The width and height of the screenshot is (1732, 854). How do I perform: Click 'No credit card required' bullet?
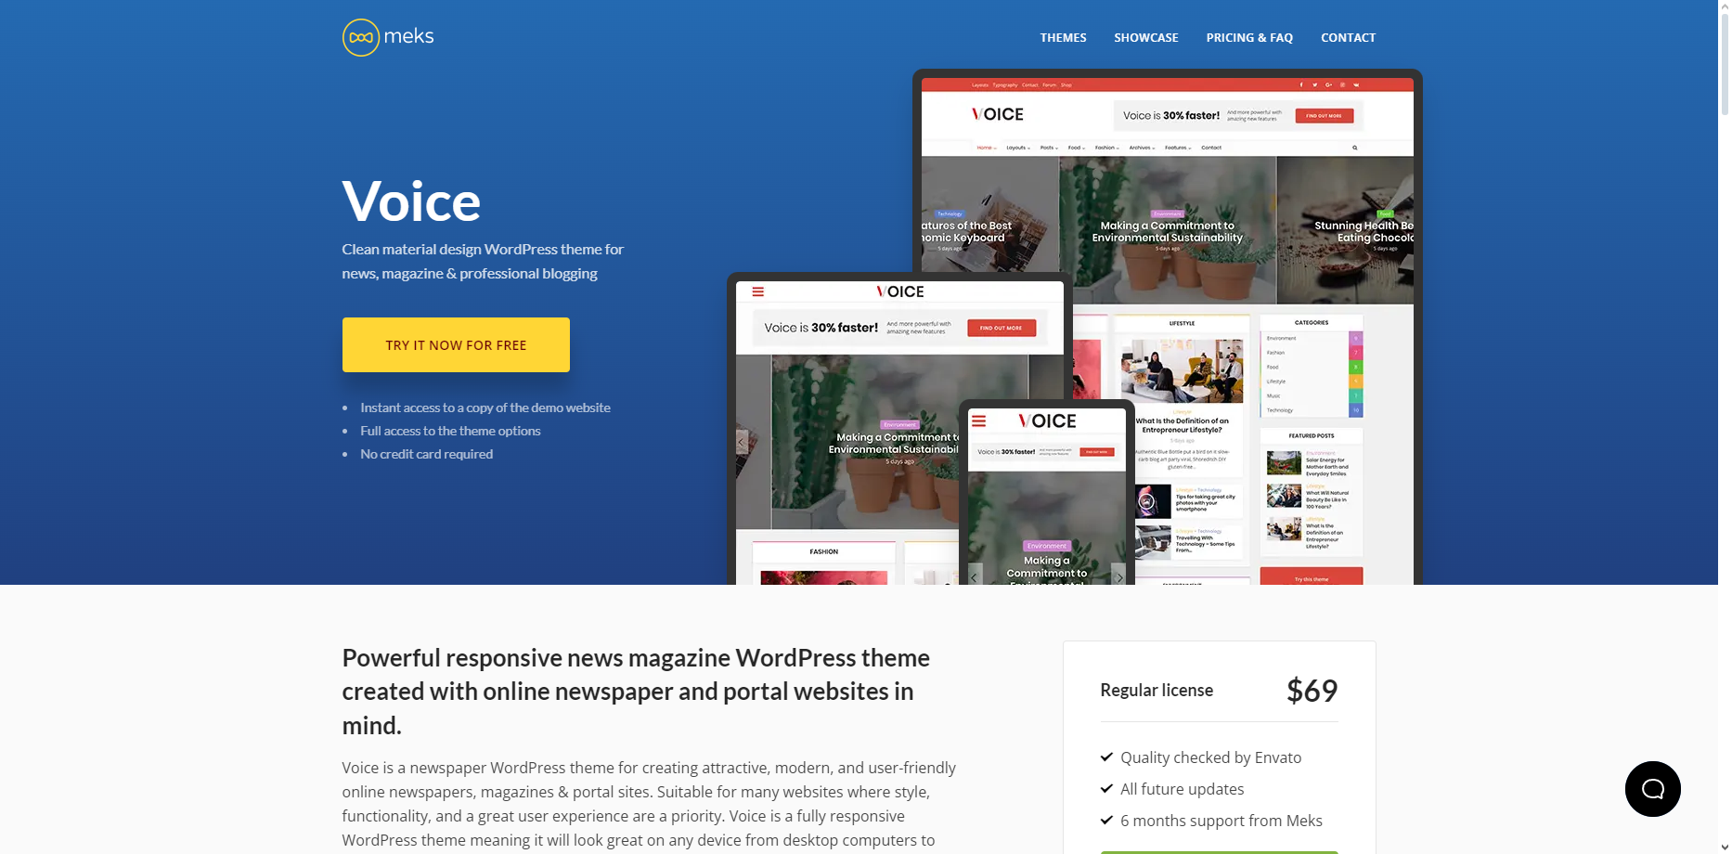point(426,454)
